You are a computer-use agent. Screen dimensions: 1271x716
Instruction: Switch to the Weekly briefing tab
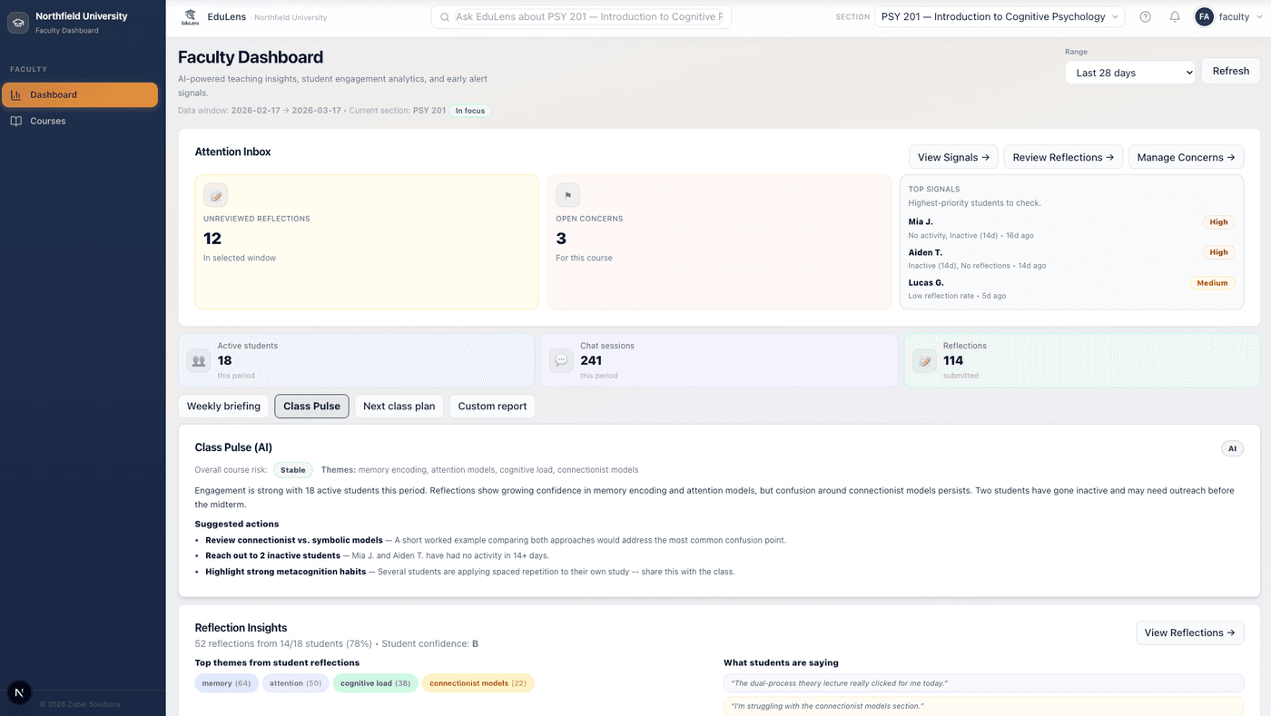pyautogui.click(x=223, y=406)
